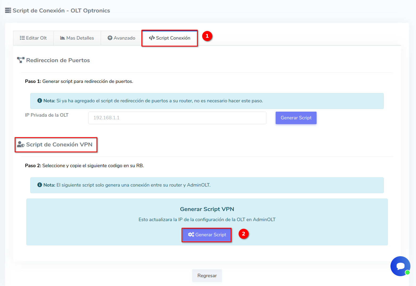Click the info icon in the AdminOLT connection note
Image resolution: width=416 pixels, height=286 pixels.
[40, 185]
